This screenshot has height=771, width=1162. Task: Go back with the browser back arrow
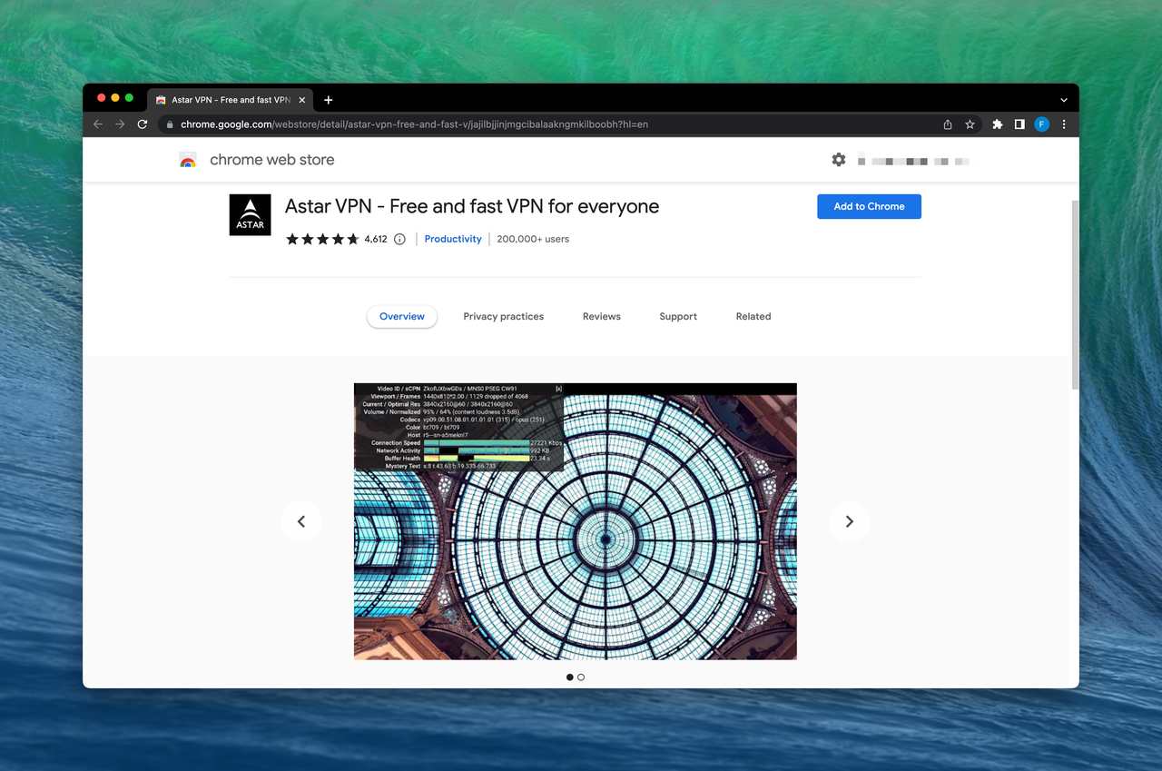[98, 124]
